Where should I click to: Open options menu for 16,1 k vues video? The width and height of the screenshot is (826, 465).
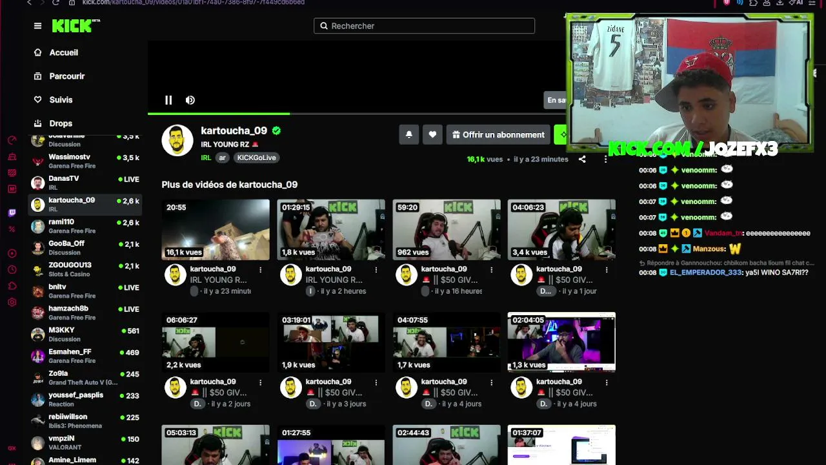click(261, 269)
